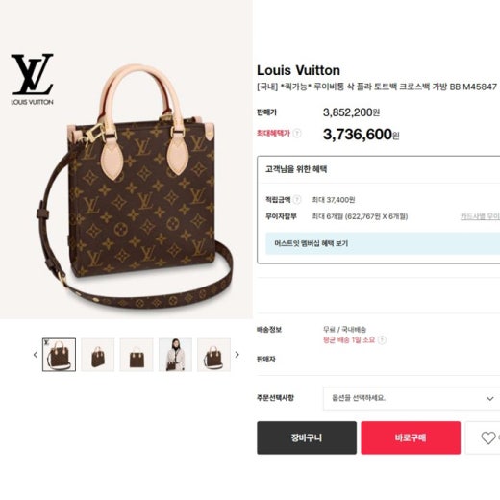Add item to cart with 장바구니
Image resolution: width=500 pixels, height=500 pixels.
coord(307,437)
